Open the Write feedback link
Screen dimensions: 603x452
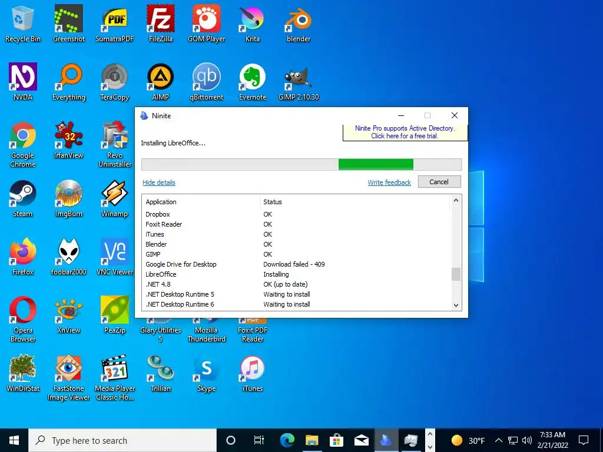(x=389, y=182)
